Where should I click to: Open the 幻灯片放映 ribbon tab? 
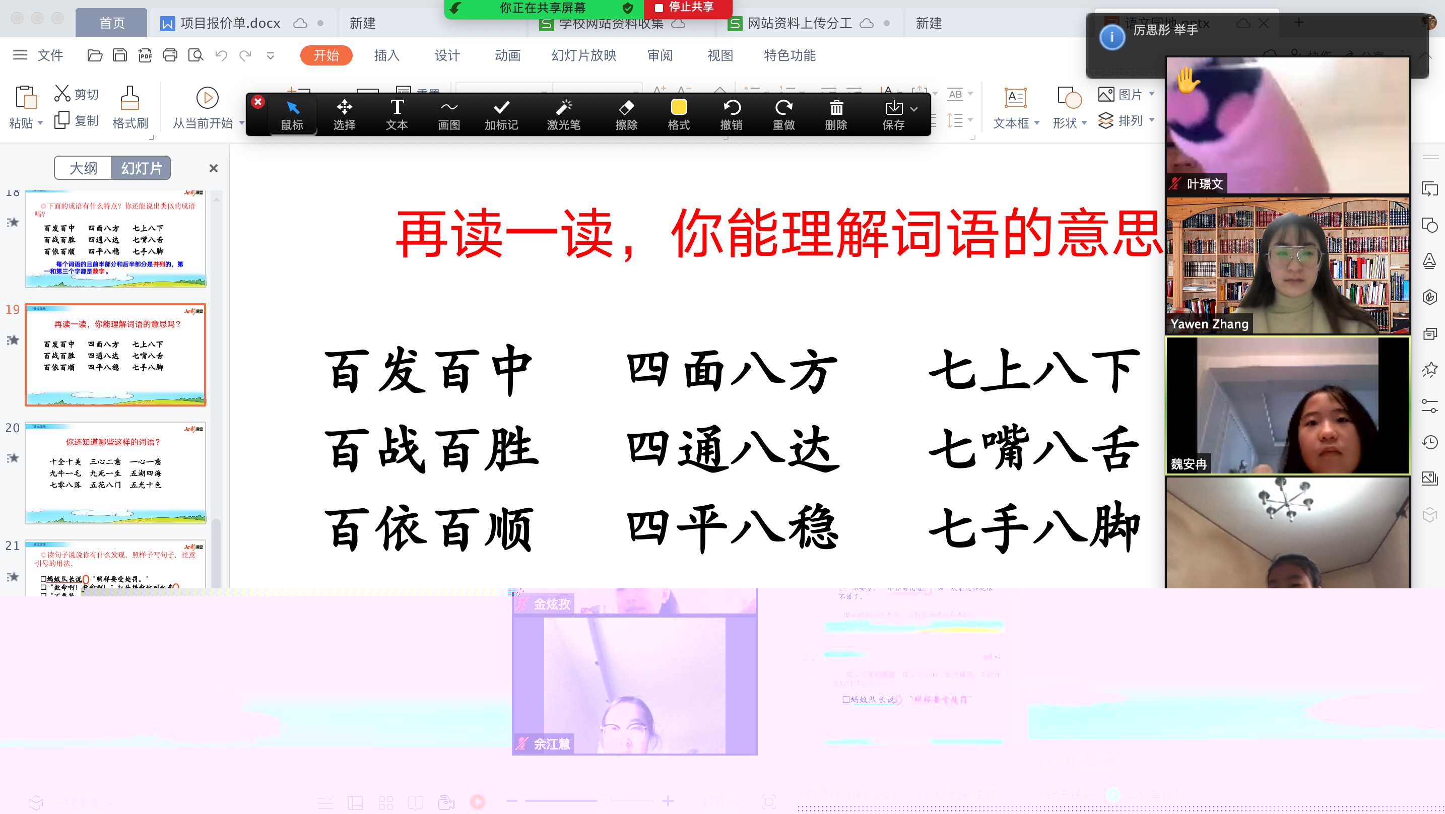(583, 55)
